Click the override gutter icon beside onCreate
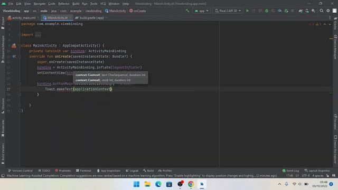The image size is (338, 190). [x=14, y=56]
